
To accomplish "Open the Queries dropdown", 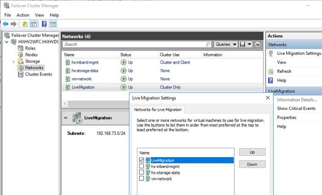I will pos(226,44).
